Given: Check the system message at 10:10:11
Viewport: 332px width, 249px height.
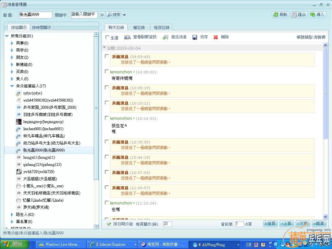Looking at the screenshot, I should click(x=107, y=103).
